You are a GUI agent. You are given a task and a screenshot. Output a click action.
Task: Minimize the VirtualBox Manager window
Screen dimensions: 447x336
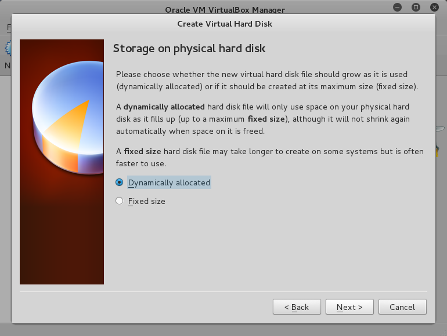tap(397, 7)
